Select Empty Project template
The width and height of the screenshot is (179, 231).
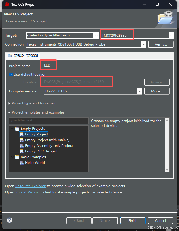tap(37, 134)
